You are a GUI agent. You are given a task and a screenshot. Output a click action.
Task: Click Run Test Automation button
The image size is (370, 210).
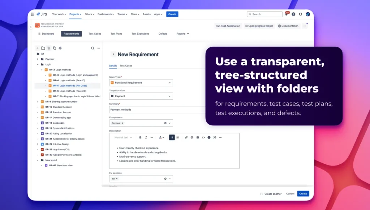[228, 26]
